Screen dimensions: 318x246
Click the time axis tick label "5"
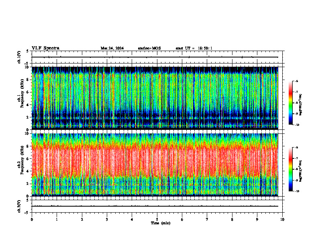(x=157, y=219)
